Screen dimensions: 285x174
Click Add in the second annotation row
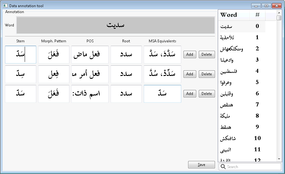point(190,74)
